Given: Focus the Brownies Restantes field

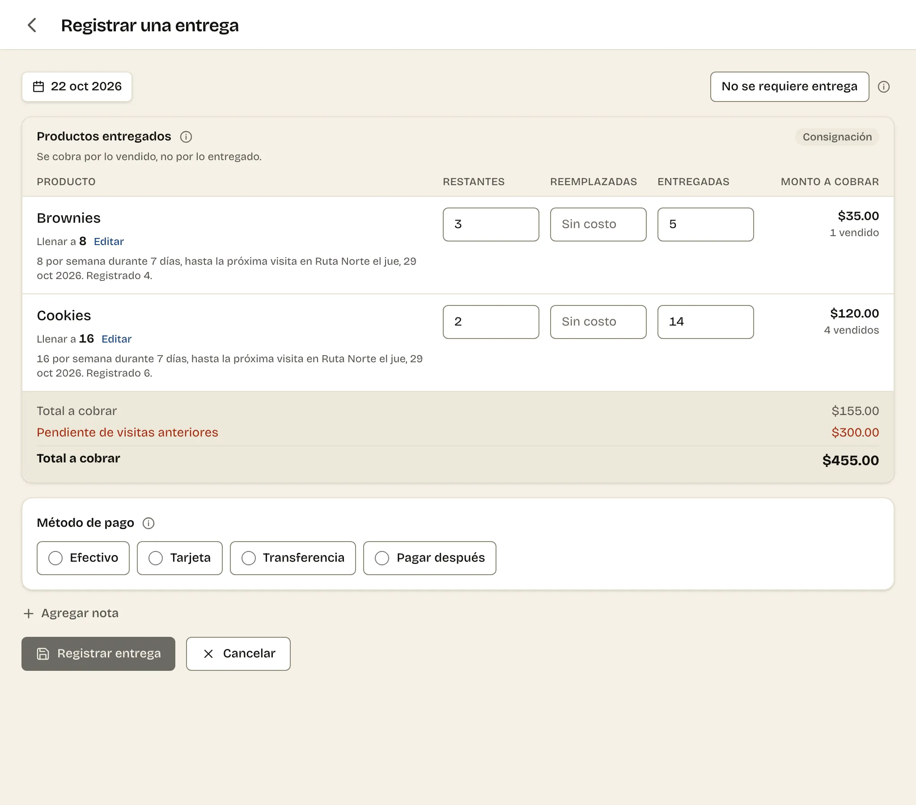Looking at the screenshot, I should click(x=491, y=225).
